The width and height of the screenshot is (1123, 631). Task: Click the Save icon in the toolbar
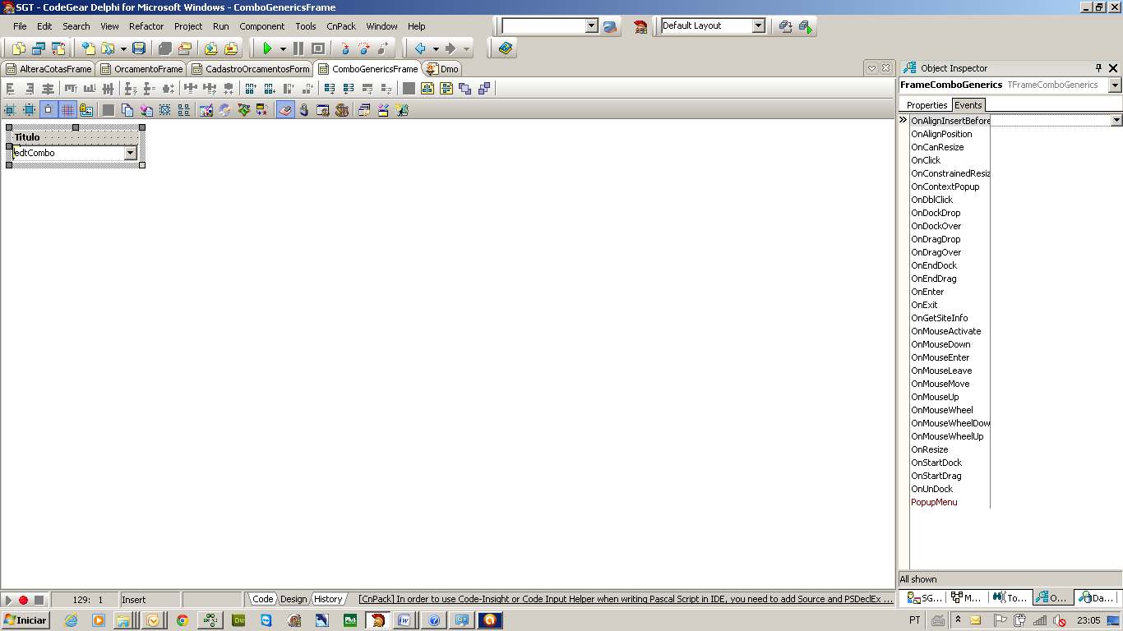click(x=139, y=49)
